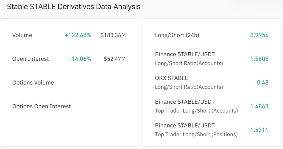Click the $52.47M open interest value
Image resolution: width=283 pixels, height=149 pixels.
click(115, 59)
